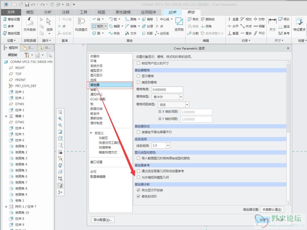
Task: Select the 线 (line) sketch tool
Action: coord(96,19)
